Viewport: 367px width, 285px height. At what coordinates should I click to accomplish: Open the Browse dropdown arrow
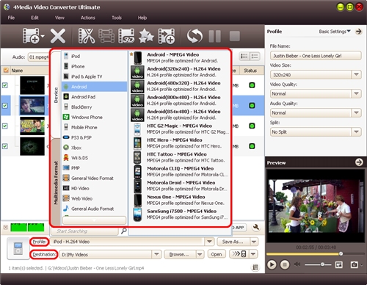pos(200,254)
